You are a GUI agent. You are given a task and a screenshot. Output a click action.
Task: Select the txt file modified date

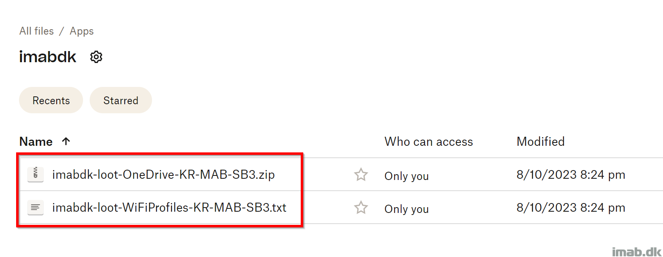(x=571, y=208)
